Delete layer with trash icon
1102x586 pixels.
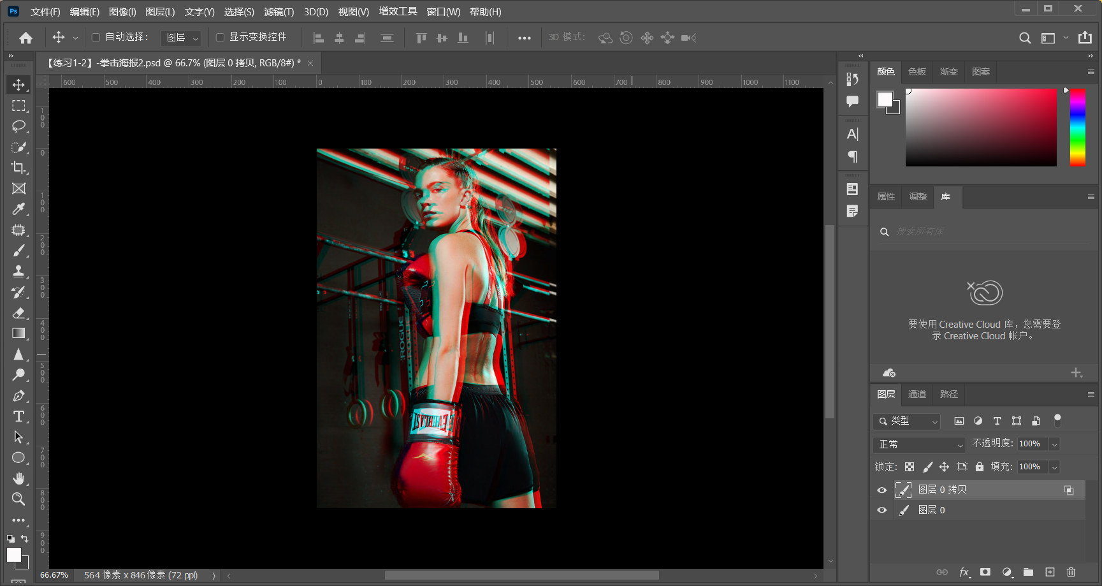(1071, 573)
